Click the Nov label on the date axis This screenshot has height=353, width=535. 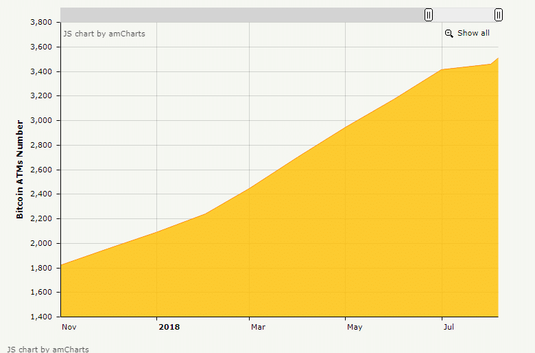coord(69,327)
